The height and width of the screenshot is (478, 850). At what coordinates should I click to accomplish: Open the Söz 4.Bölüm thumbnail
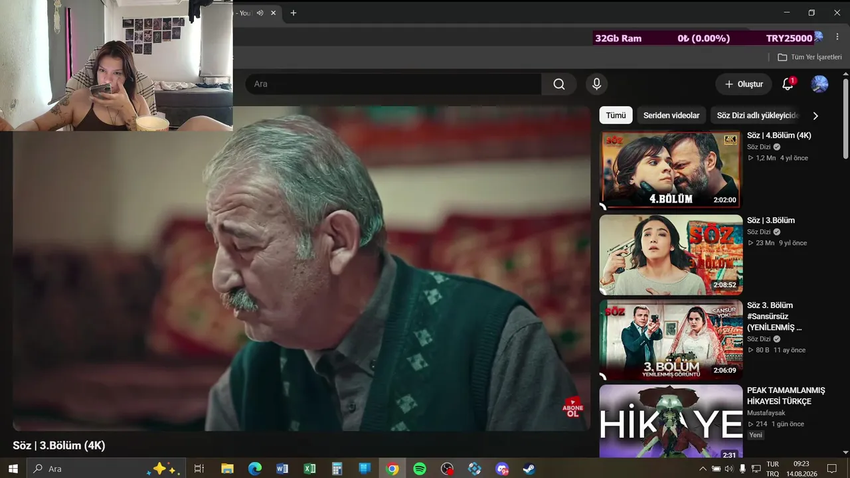pyautogui.click(x=671, y=170)
